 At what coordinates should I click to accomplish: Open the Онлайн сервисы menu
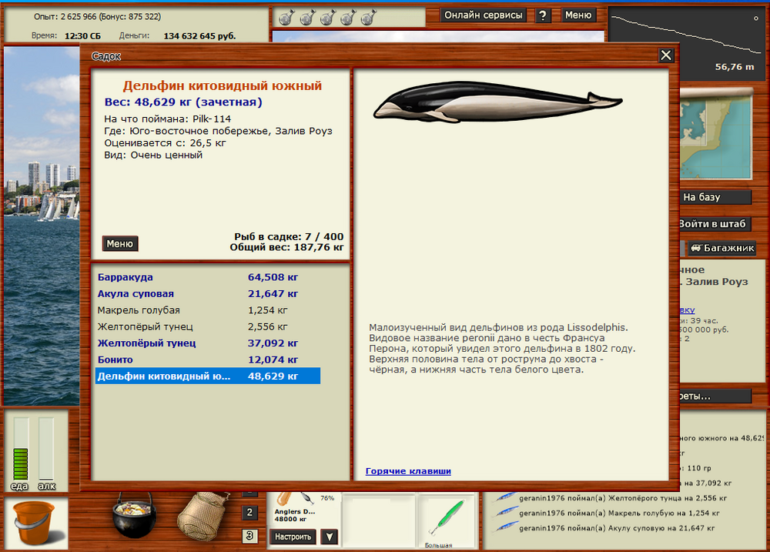click(x=484, y=15)
